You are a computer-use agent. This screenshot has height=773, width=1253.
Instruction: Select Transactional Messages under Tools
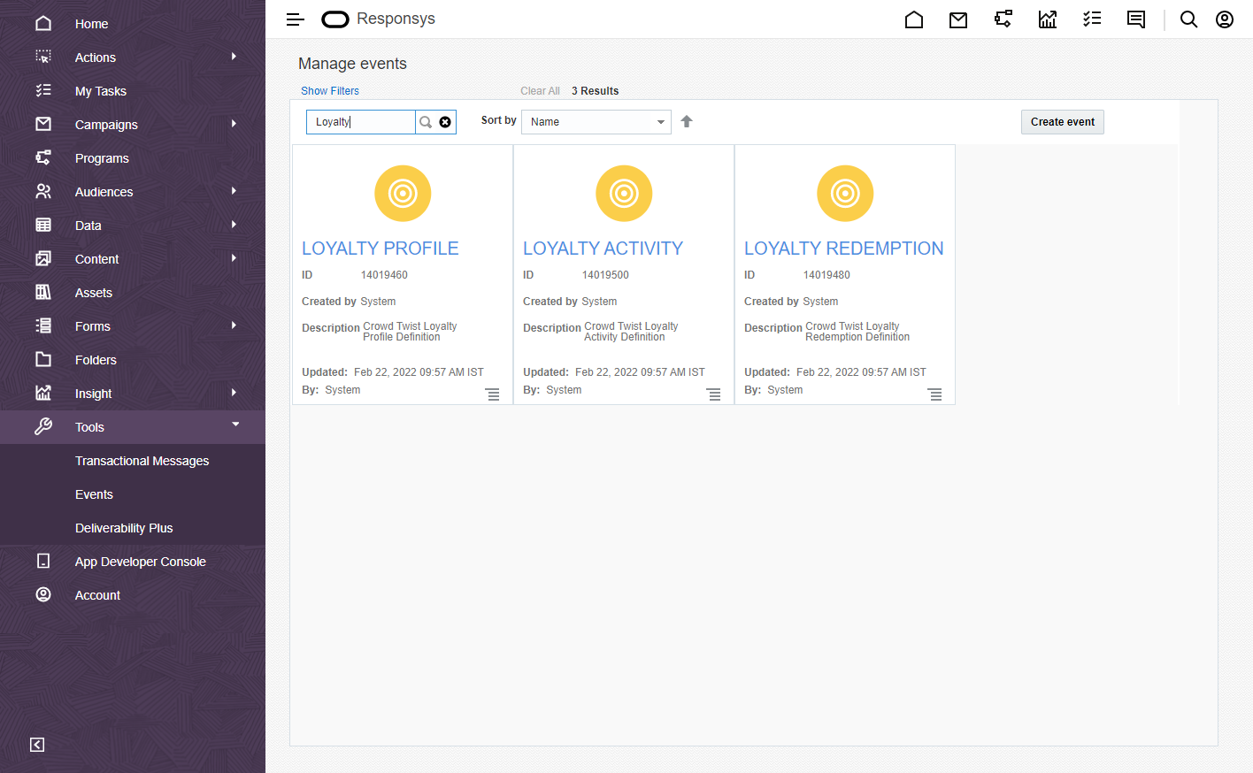(142, 460)
